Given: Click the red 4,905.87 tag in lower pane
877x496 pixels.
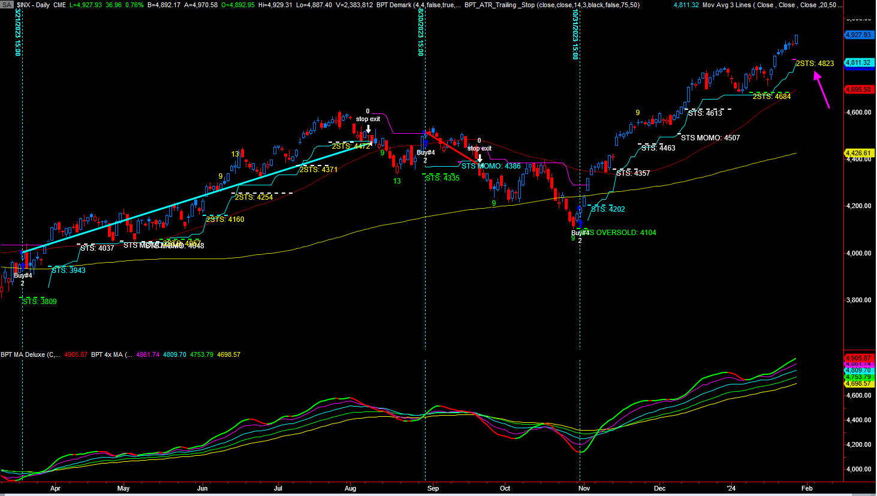Looking at the screenshot, I should 858,358.
